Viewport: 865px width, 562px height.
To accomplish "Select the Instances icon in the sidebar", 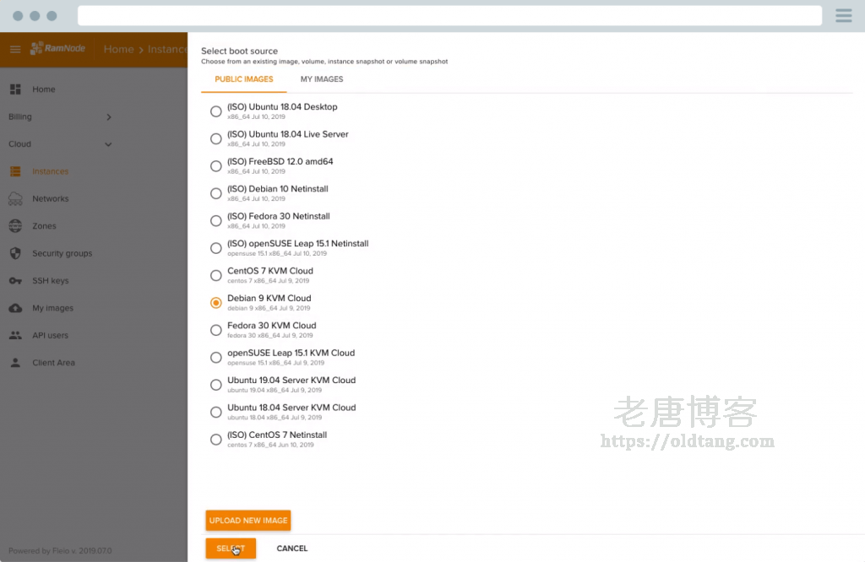I will click(15, 170).
